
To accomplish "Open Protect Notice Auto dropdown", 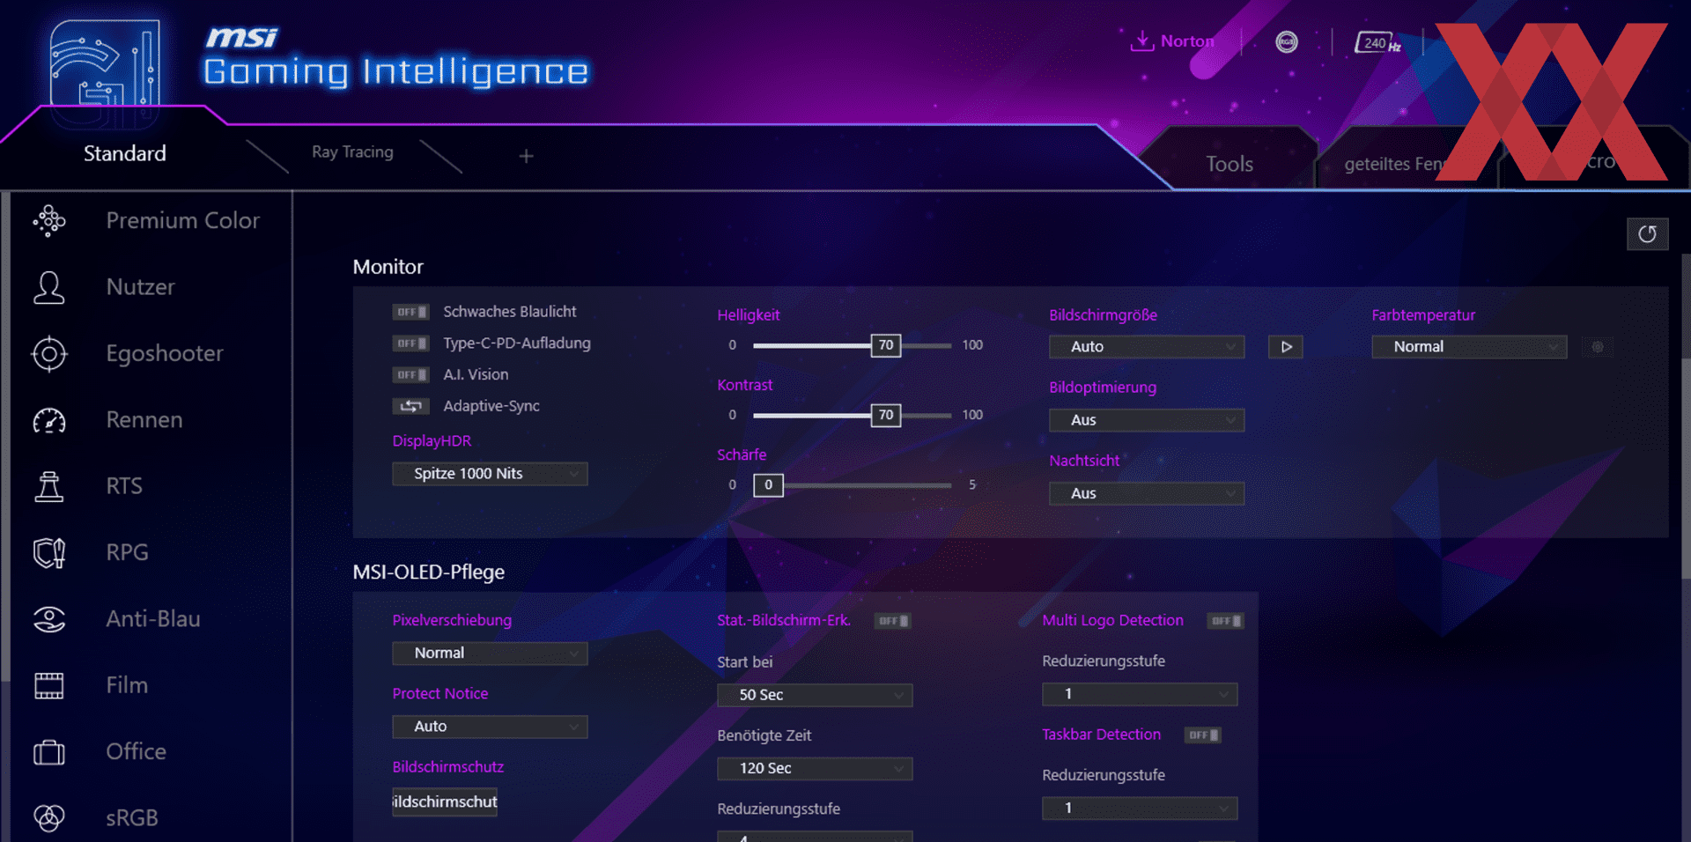I will coord(490,727).
